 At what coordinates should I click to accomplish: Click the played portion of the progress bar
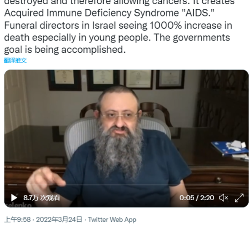point(12,185)
